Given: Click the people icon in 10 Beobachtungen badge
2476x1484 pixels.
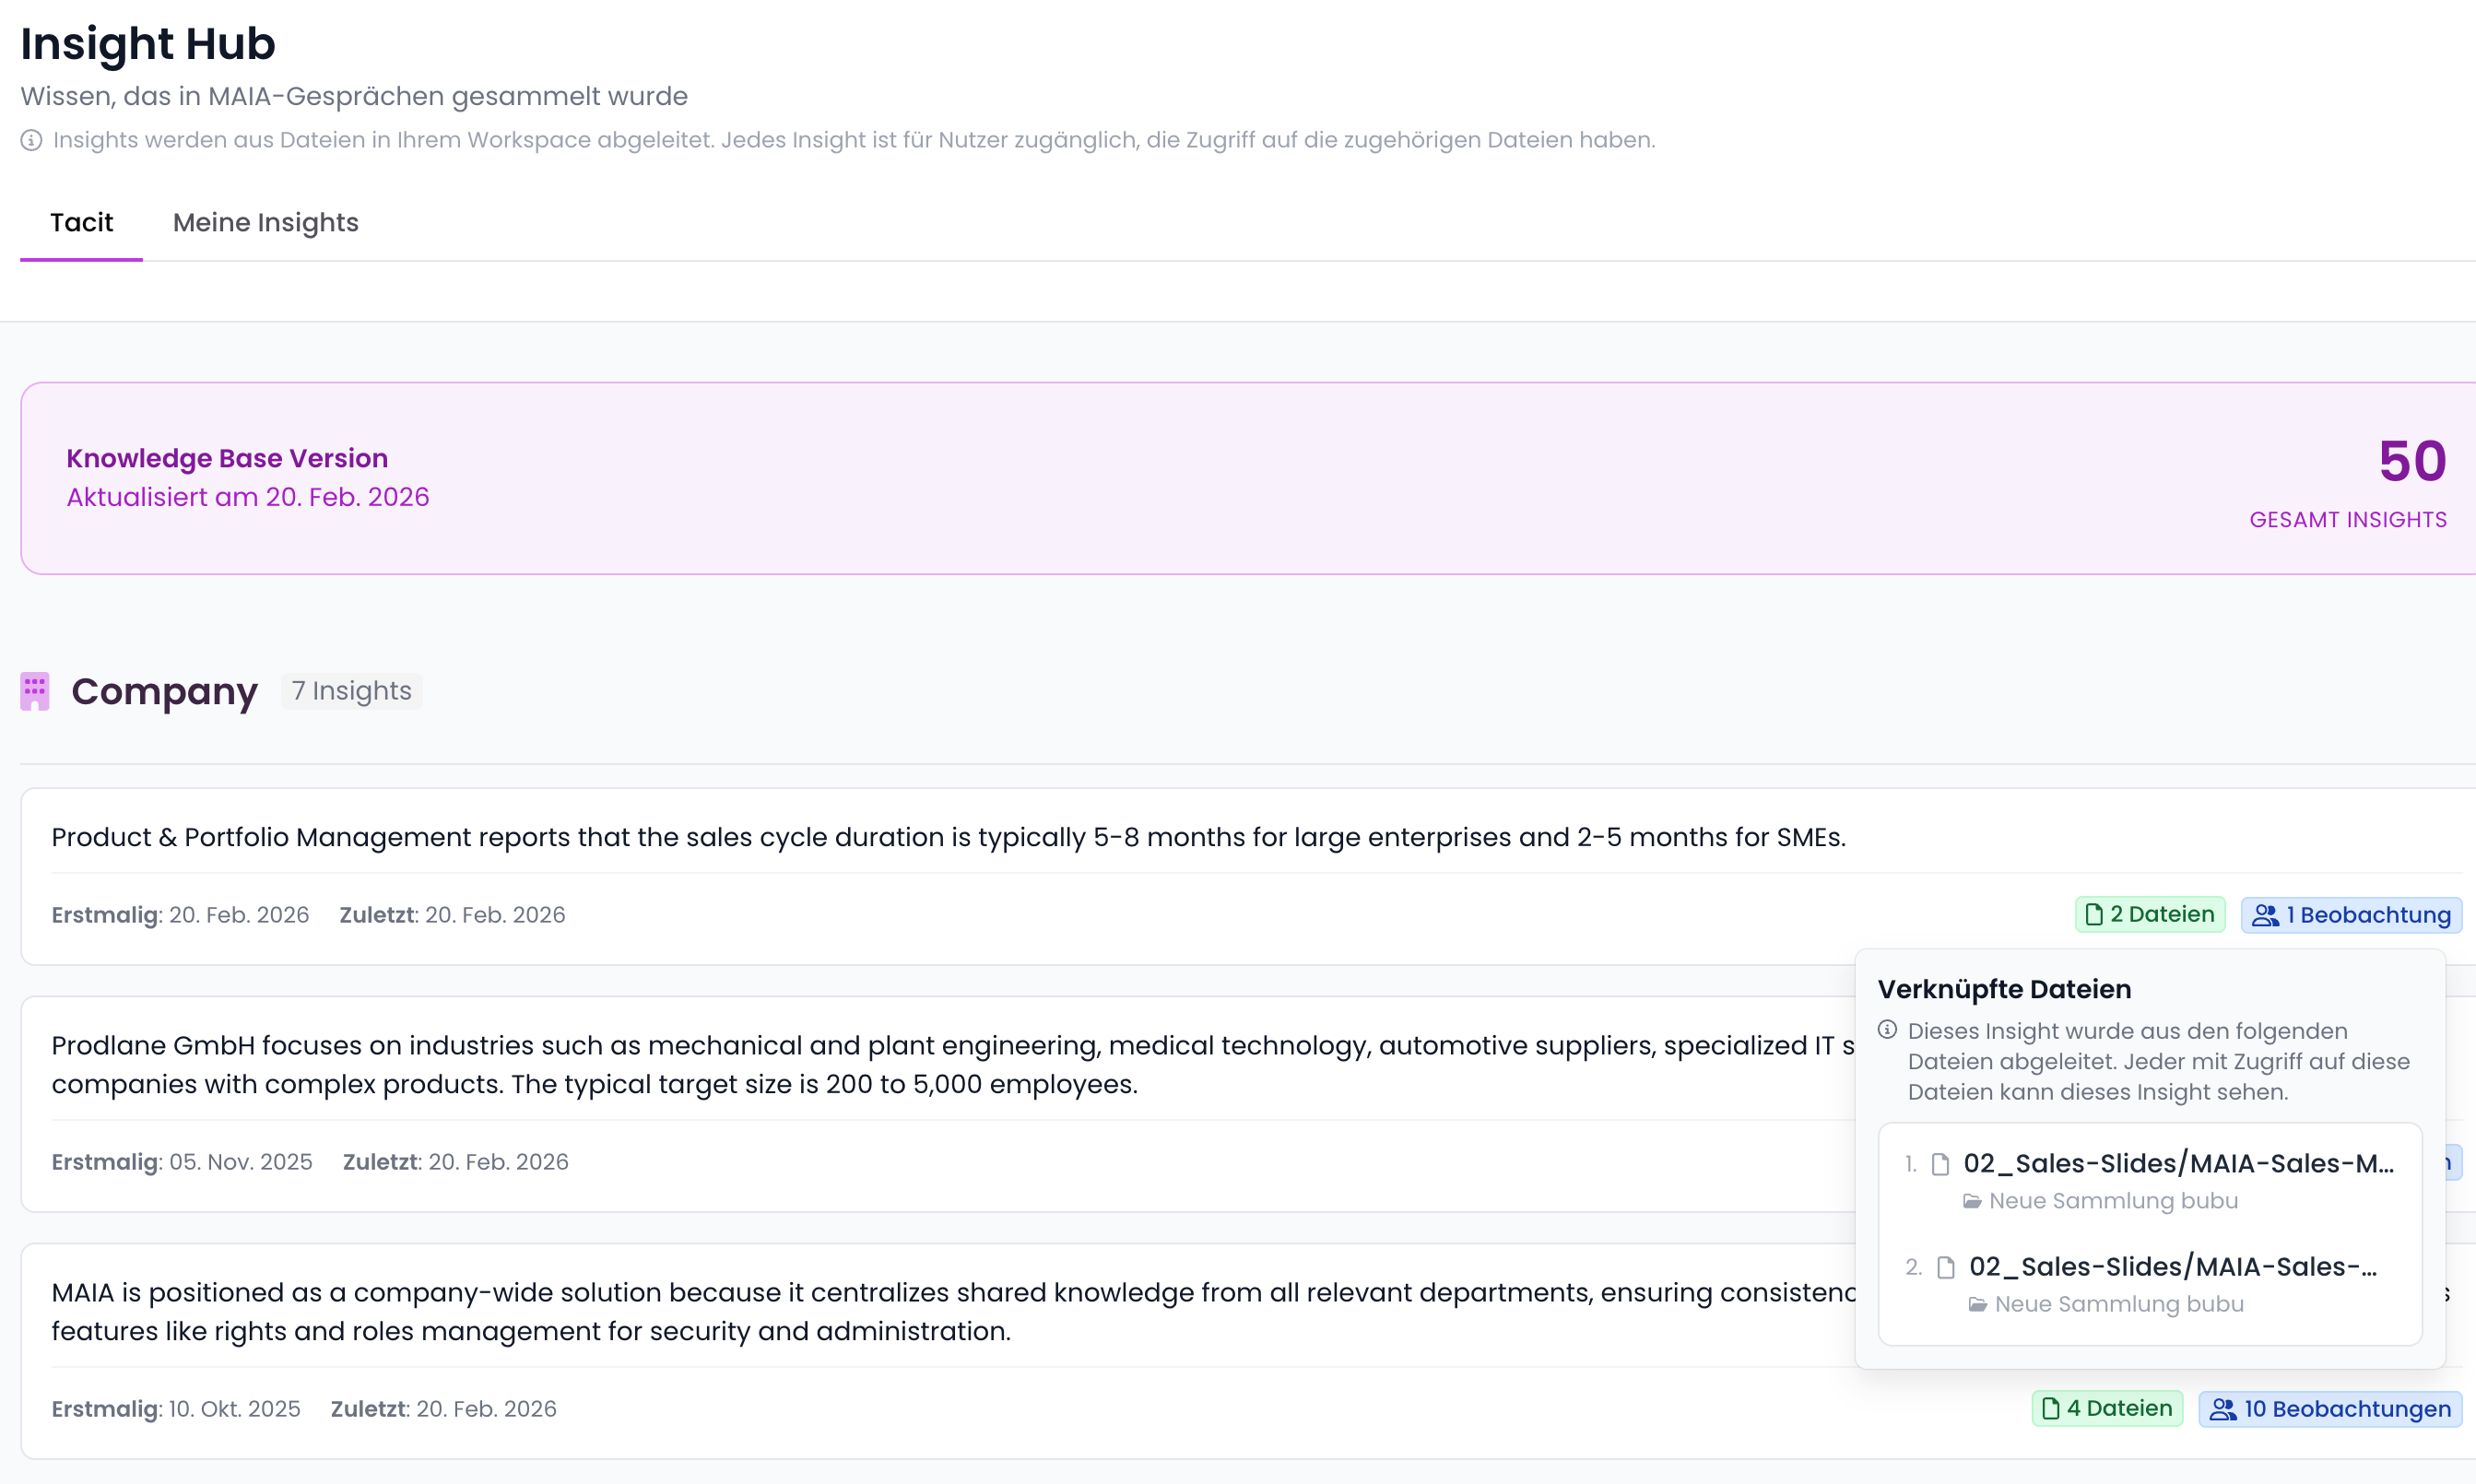Looking at the screenshot, I should click(x=2222, y=1409).
